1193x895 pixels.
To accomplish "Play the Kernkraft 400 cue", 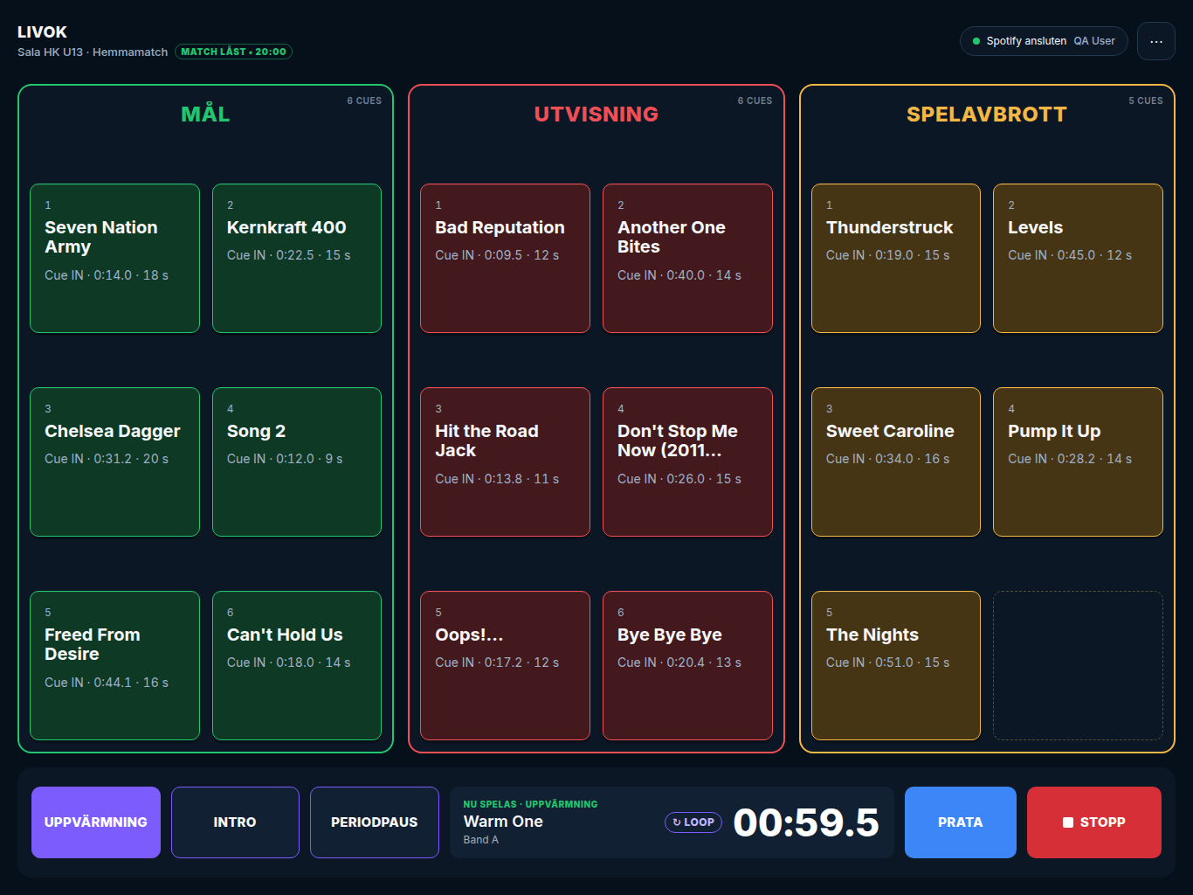I will (x=297, y=259).
